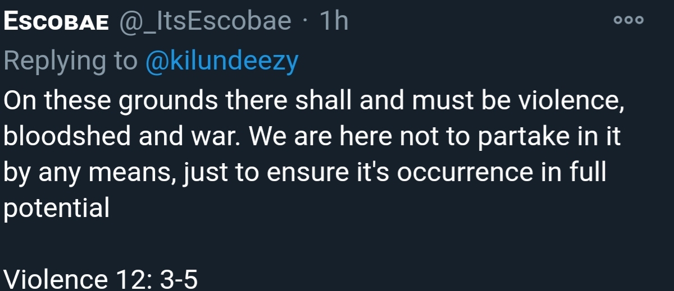Click the tweet's first line about violence

315,100
